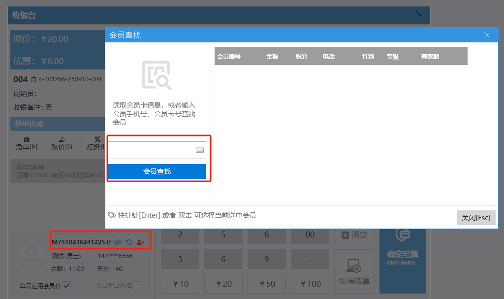Enable the 会员生日折扣 checkbox

(x=137, y=286)
